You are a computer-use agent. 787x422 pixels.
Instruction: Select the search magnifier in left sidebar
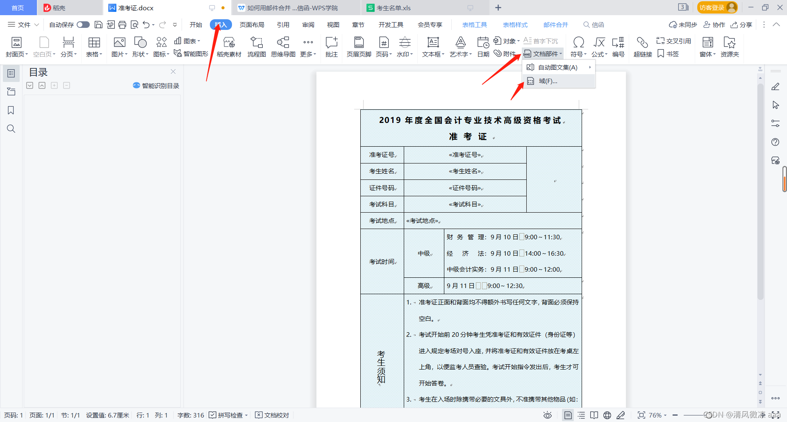point(11,129)
